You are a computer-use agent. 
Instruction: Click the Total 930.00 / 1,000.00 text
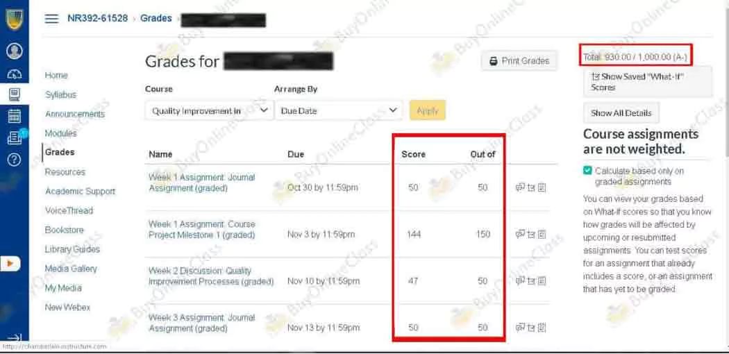coord(635,58)
